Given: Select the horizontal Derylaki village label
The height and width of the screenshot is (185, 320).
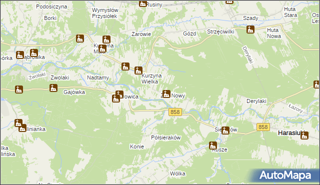Looking at the screenshot, I should pyautogui.click(x=256, y=101).
